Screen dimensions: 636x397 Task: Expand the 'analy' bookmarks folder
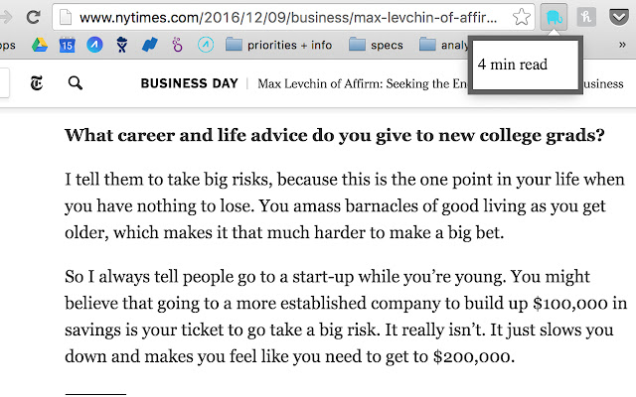pyautogui.click(x=443, y=45)
